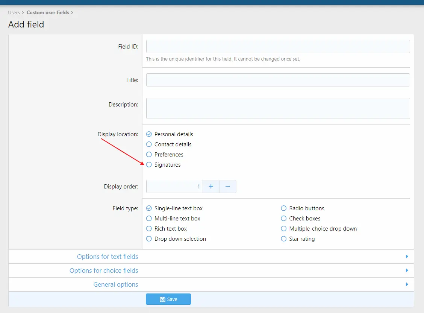Save the new custom field

[x=168, y=299]
